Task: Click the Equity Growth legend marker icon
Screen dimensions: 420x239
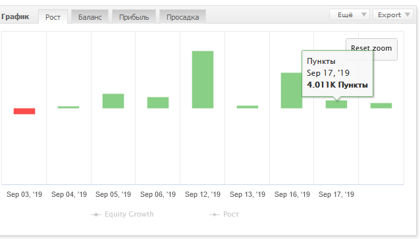Action: (x=96, y=215)
